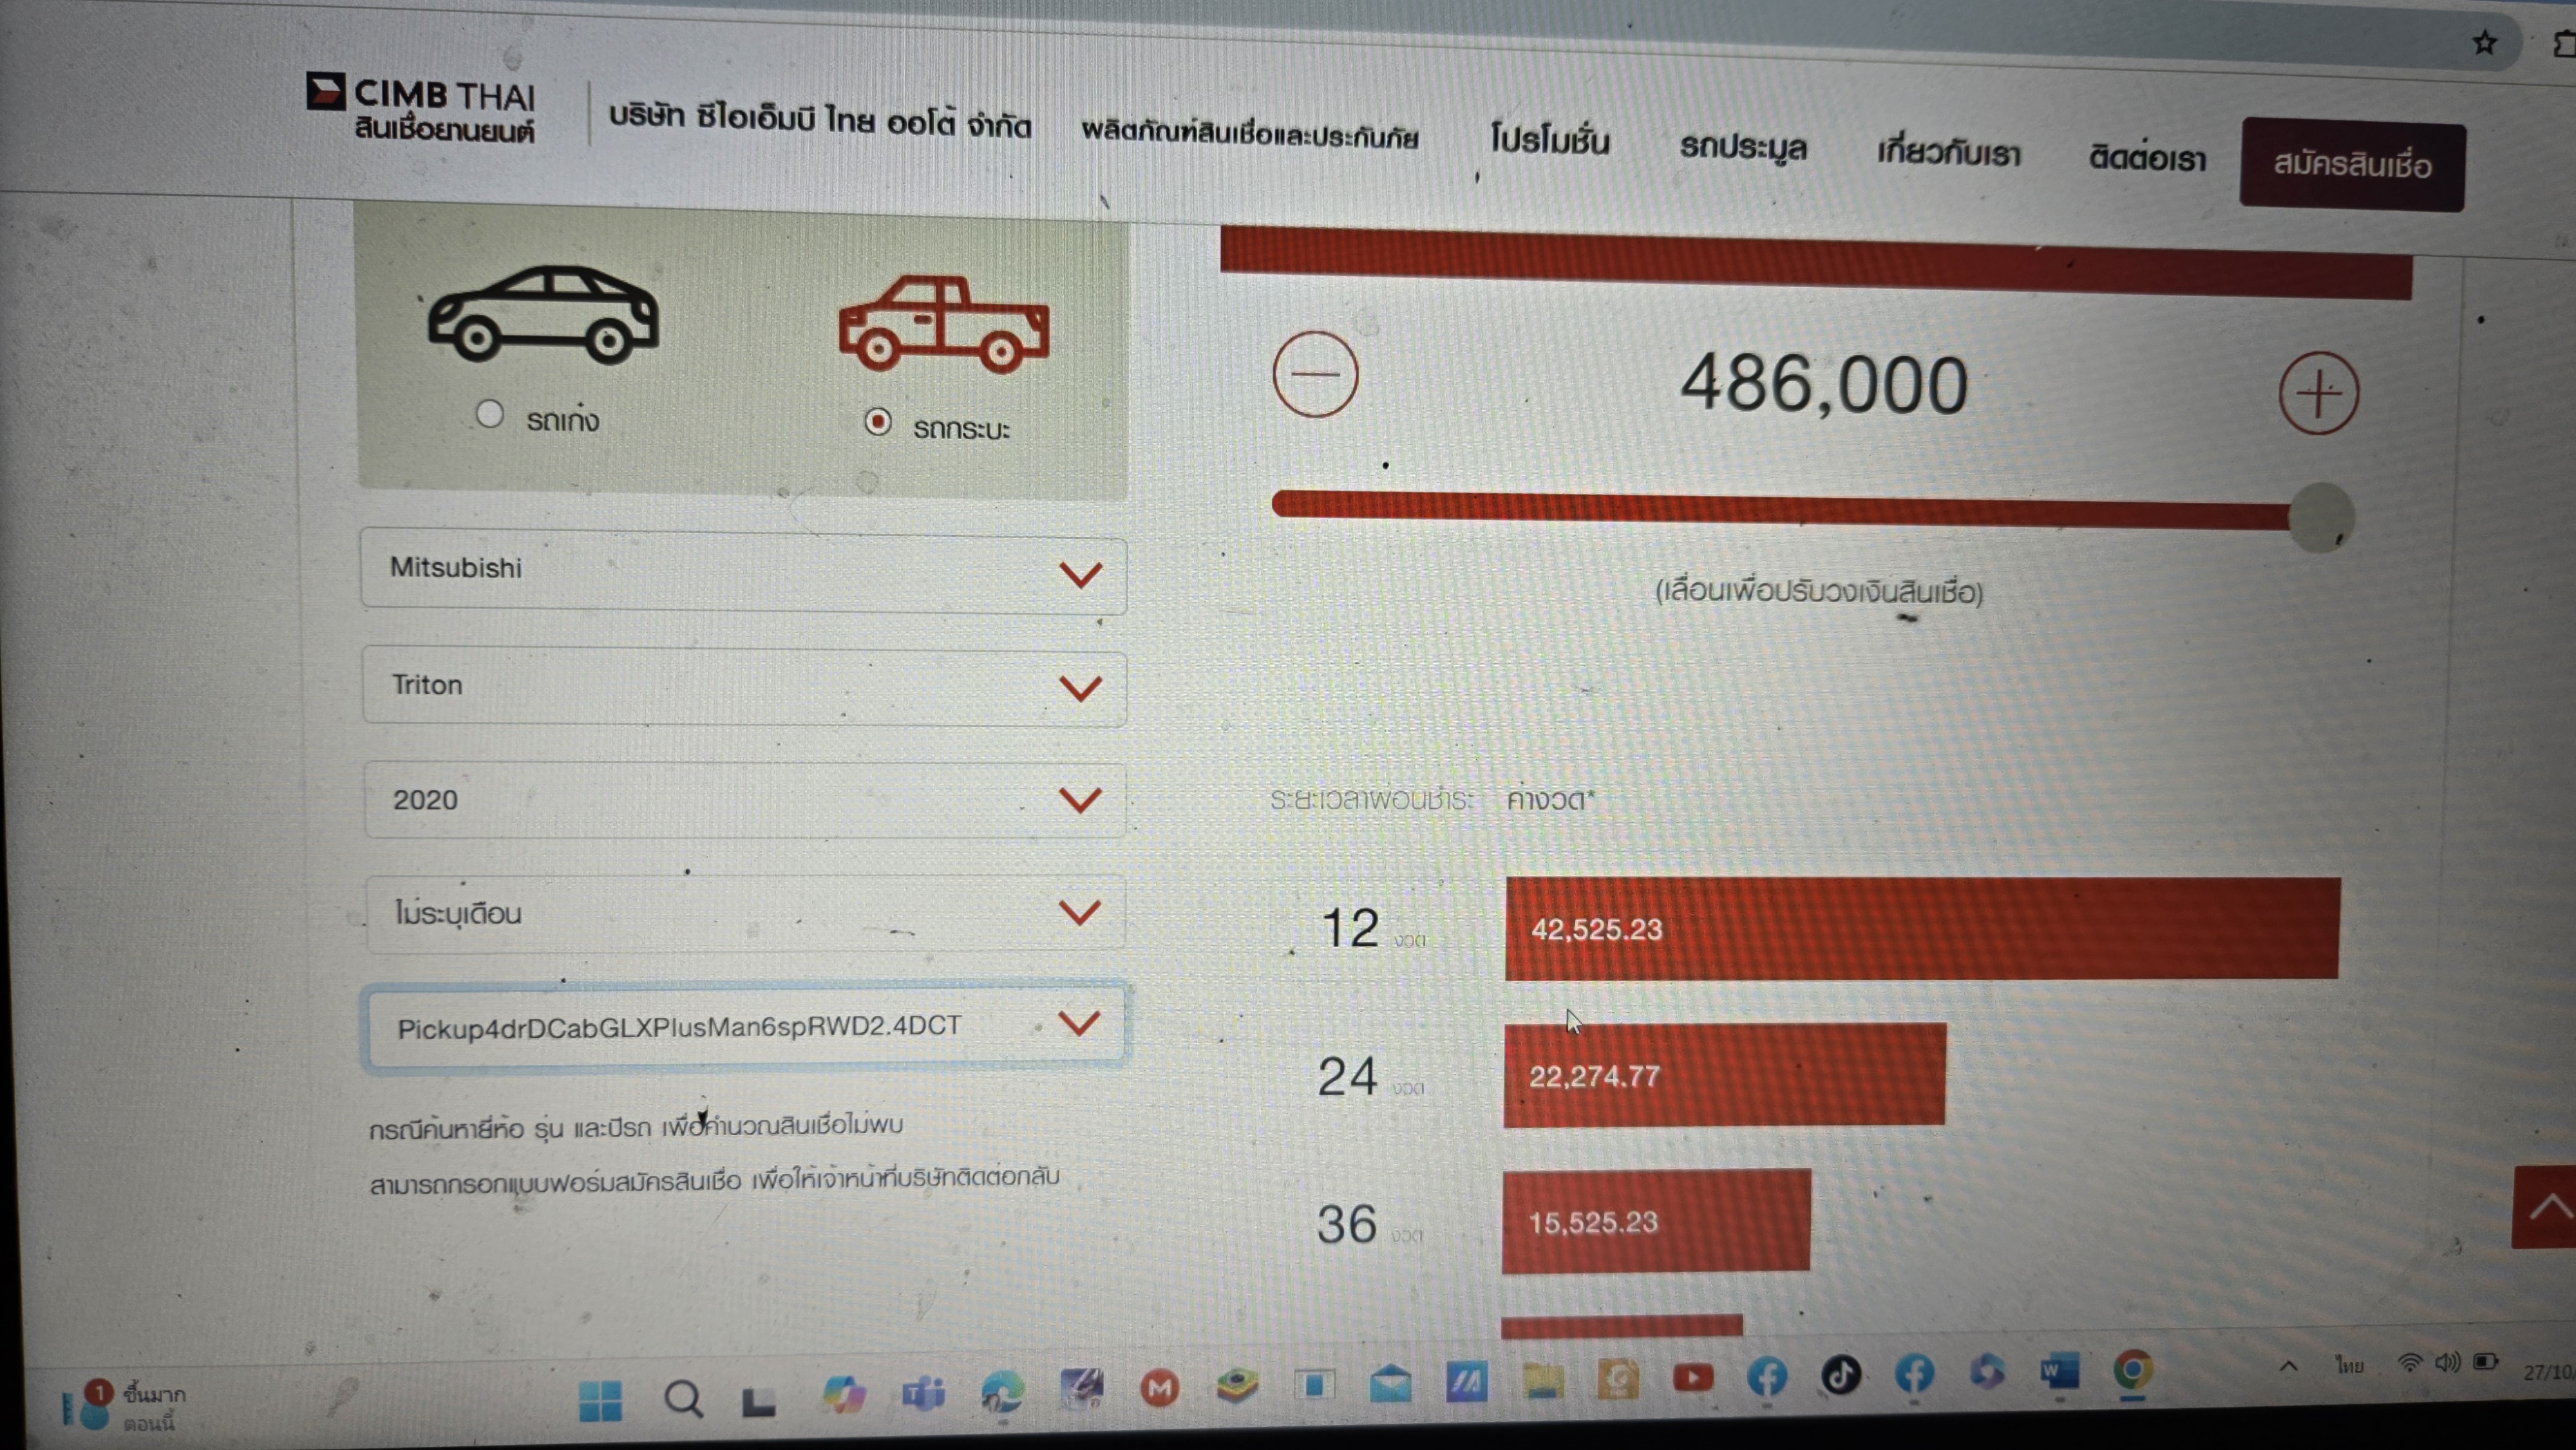
Task: Open the ไม่ระบุเดือน month dropdown
Action: (745, 913)
